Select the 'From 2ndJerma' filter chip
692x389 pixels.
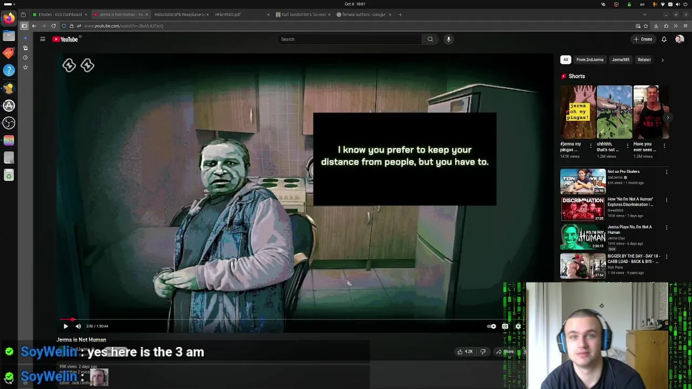point(590,60)
